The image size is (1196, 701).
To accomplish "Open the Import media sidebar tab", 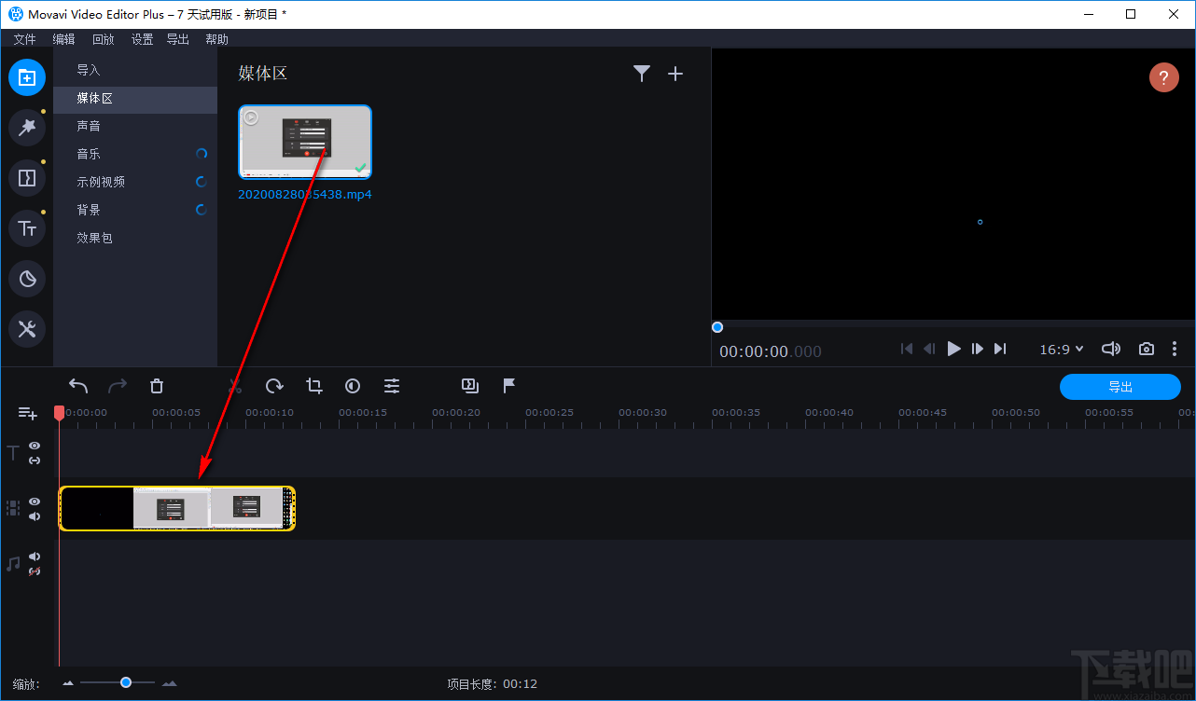I will tap(27, 77).
